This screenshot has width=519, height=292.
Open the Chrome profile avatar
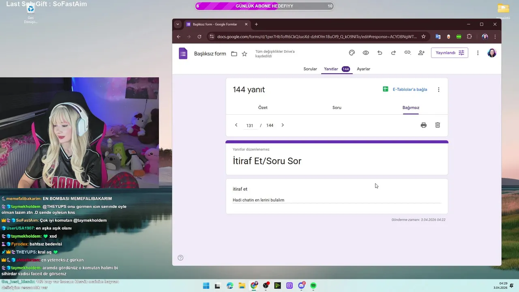tap(485, 36)
